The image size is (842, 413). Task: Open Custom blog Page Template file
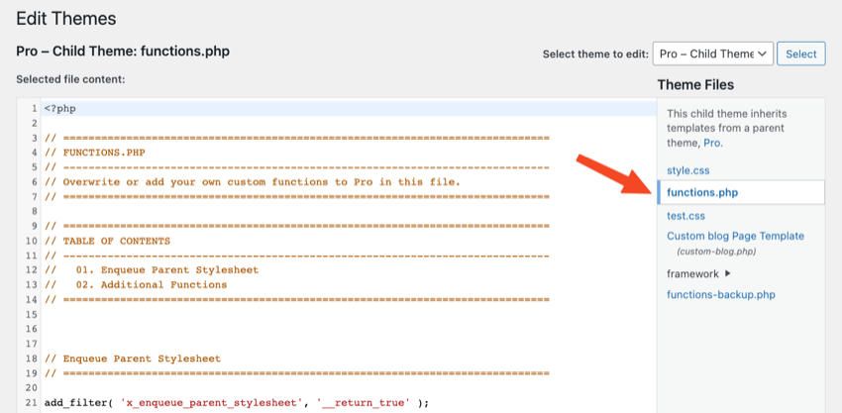pyautogui.click(x=735, y=236)
